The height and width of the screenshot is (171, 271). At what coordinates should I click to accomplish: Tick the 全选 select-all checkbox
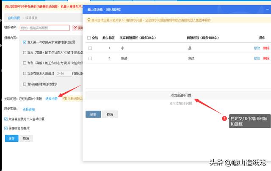[x=89, y=38]
